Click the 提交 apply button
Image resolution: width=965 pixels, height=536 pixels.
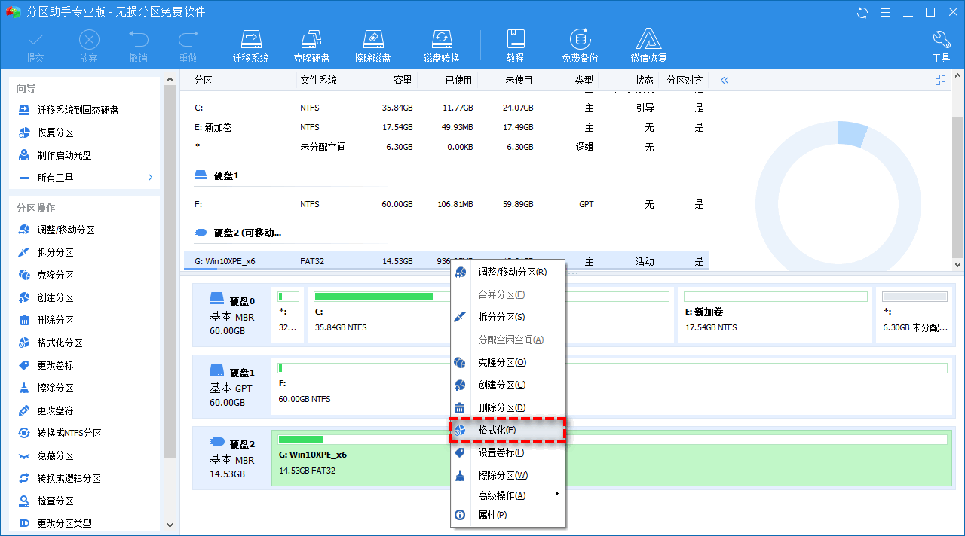click(36, 44)
